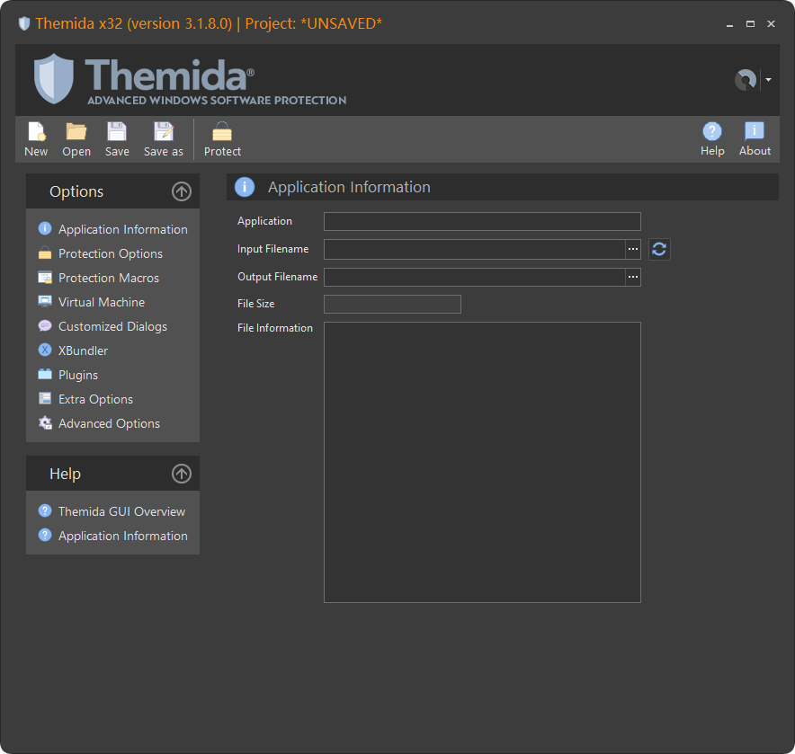Browse for Input Filename with ellipsis button

click(633, 249)
